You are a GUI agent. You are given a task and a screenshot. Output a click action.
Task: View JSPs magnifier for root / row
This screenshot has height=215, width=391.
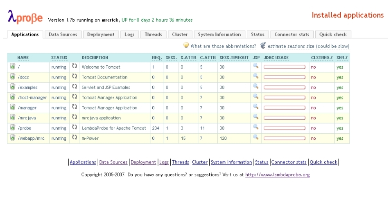[255, 66]
